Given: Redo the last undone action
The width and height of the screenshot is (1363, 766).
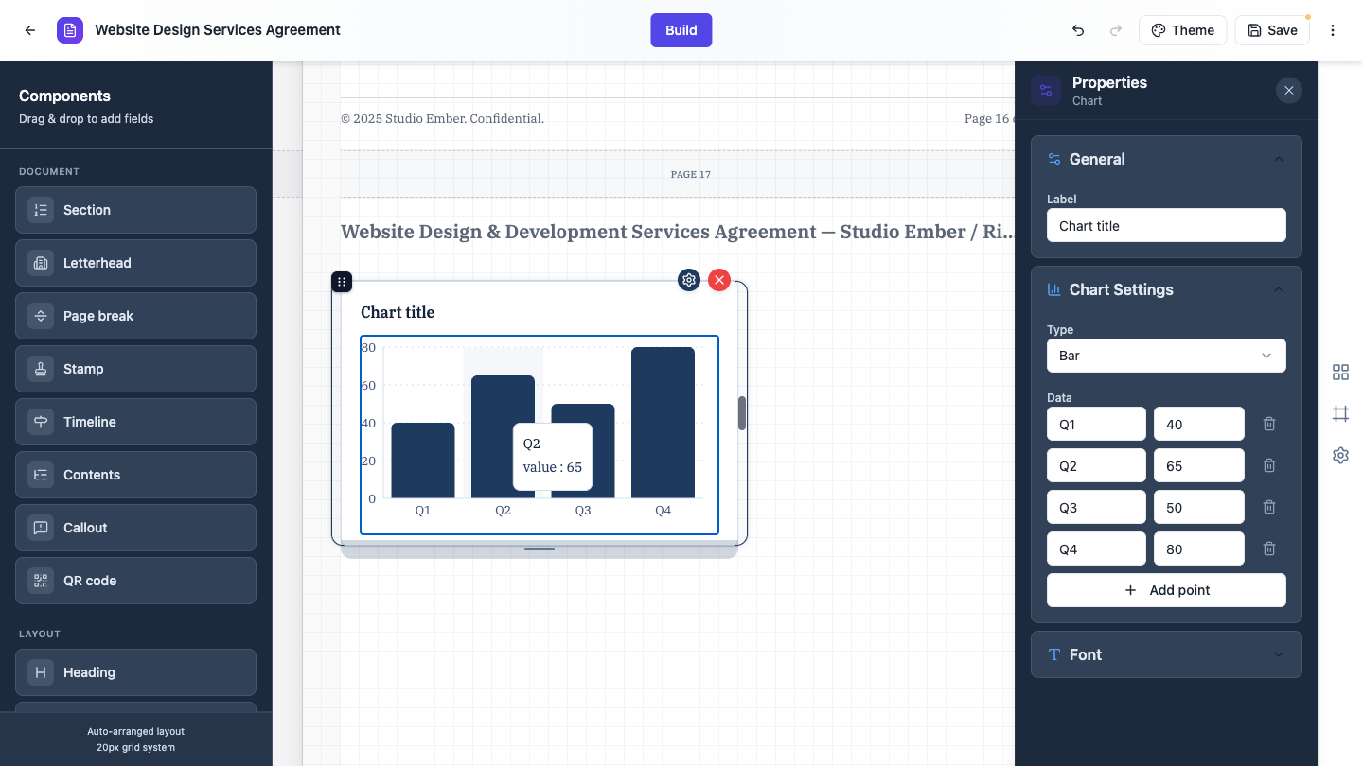Looking at the screenshot, I should tap(1116, 30).
